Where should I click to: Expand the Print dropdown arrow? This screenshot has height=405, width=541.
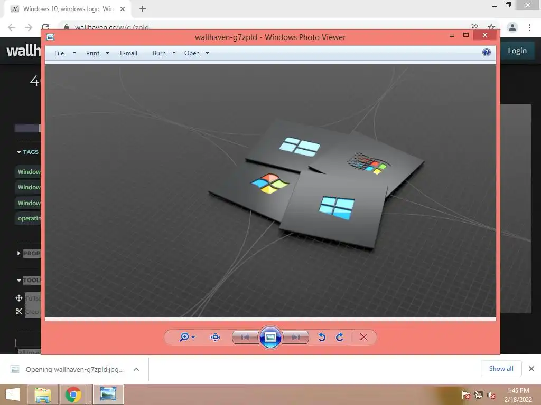pyautogui.click(x=107, y=53)
